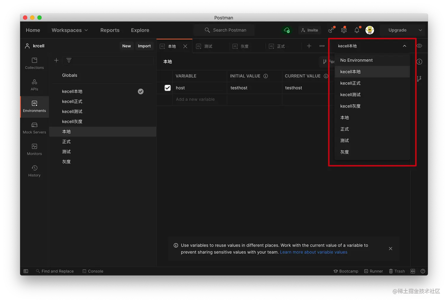Select kecell测试 in environment dropdown

(372, 95)
